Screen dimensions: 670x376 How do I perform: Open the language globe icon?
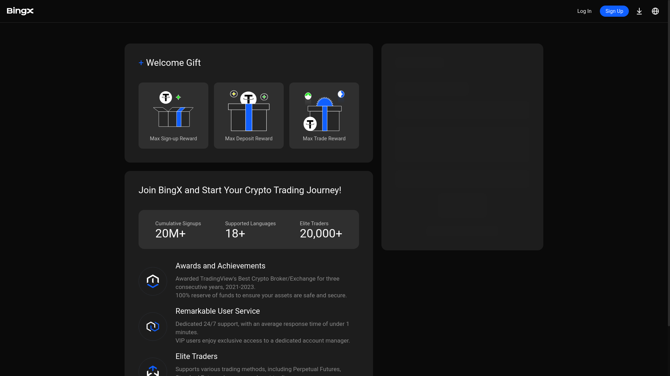point(655,11)
